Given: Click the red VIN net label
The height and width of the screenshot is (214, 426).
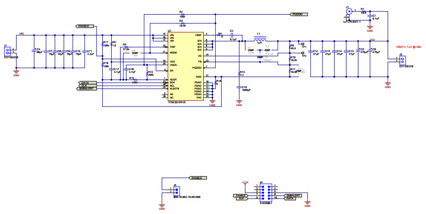Looking at the screenshot, I should click(21, 34).
